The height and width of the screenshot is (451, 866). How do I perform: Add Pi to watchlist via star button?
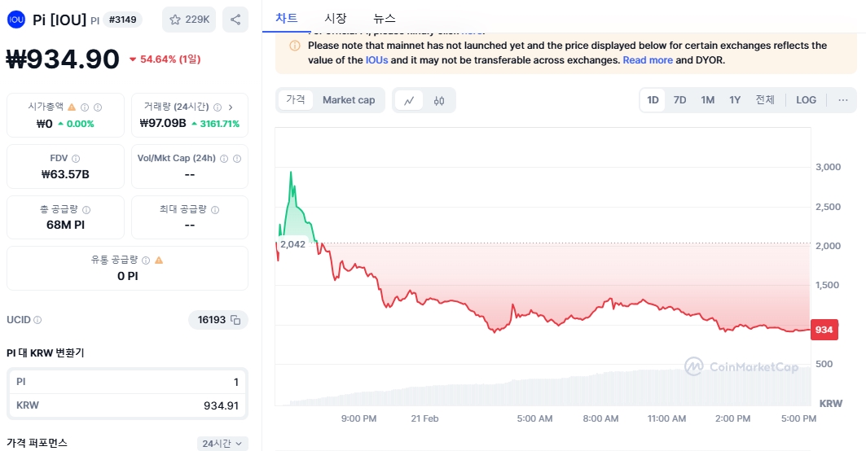click(x=189, y=20)
